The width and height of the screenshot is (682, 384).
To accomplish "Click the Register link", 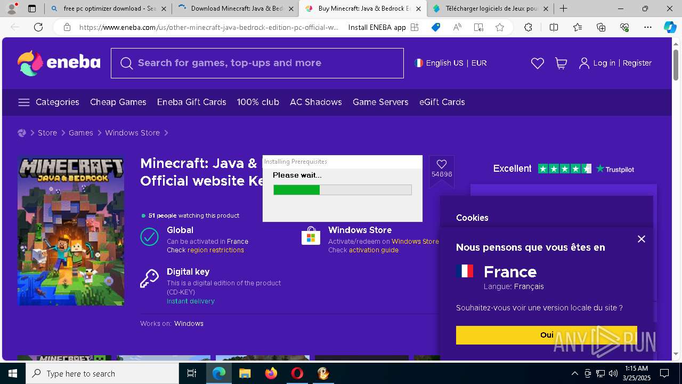I will [x=637, y=63].
